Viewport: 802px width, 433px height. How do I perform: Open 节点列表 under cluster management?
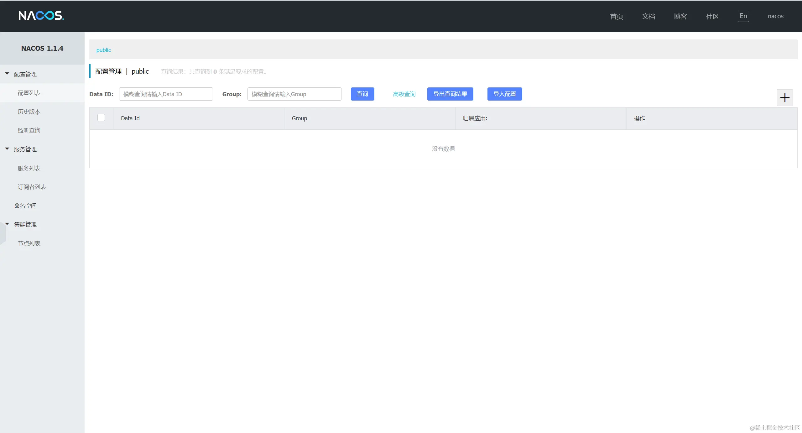click(x=29, y=243)
